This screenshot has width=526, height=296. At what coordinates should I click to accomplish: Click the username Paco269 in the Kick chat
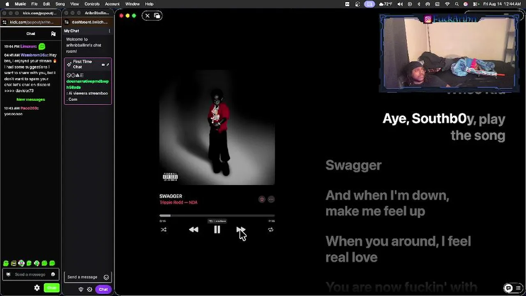pos(29,108)
